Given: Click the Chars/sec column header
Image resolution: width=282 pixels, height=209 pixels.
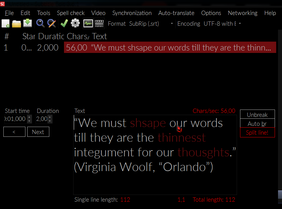Looking at the screenshot, I should coord(78,36).
